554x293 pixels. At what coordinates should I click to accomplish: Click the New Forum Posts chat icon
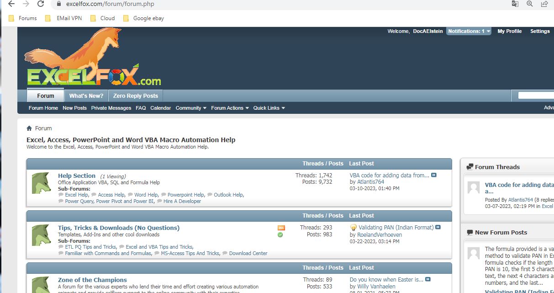point(470,232)
